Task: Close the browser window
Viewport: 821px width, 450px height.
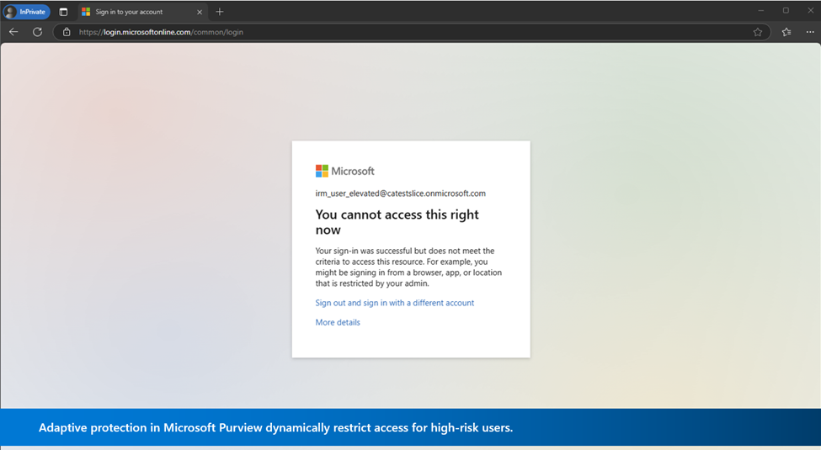Action: coord(810,11)
